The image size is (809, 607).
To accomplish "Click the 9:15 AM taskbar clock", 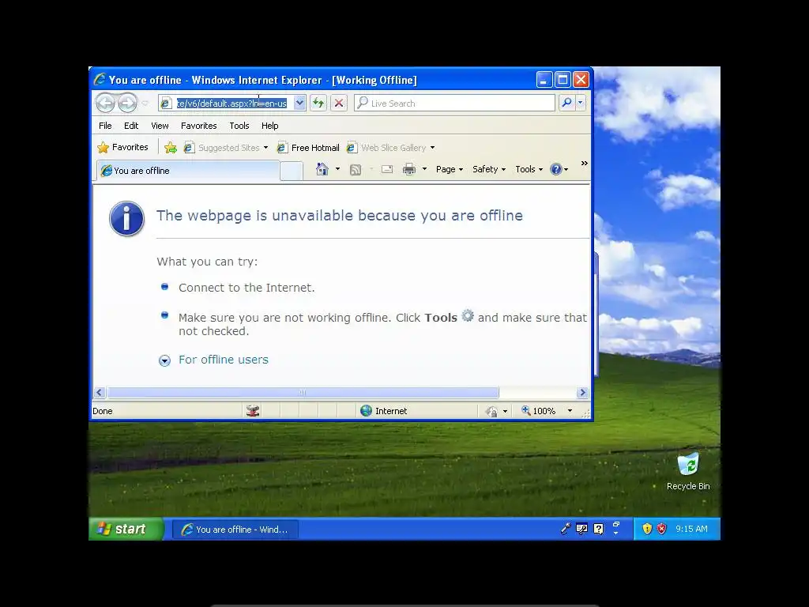I will click(x=691, y=529).
